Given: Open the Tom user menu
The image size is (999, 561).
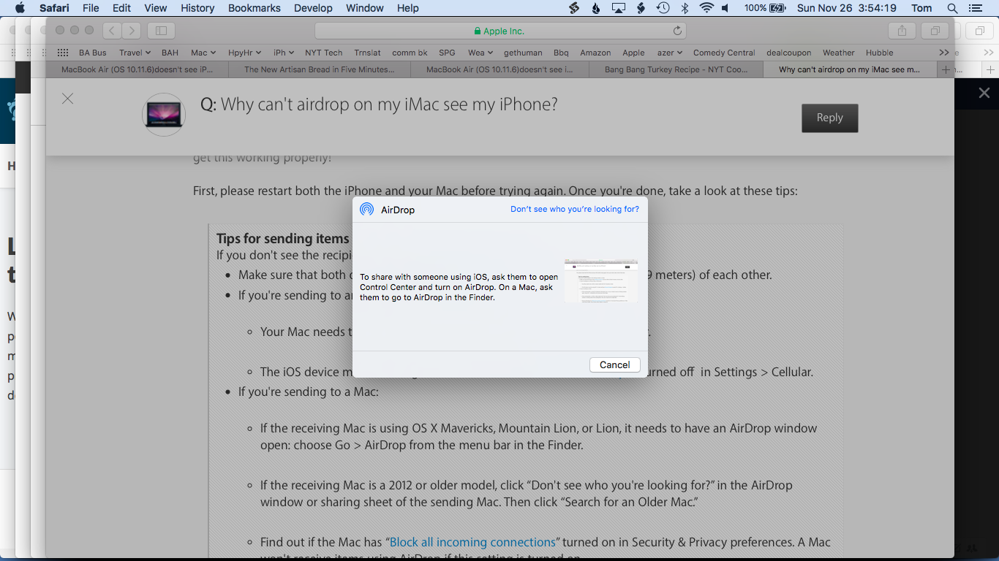Looking at the screenshot, I should click(x=921, y=8).
